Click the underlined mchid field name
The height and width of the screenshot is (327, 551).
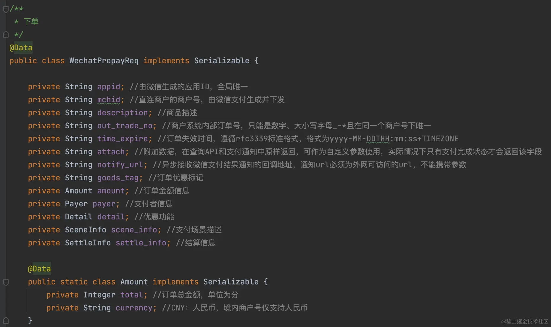(109, 100)
